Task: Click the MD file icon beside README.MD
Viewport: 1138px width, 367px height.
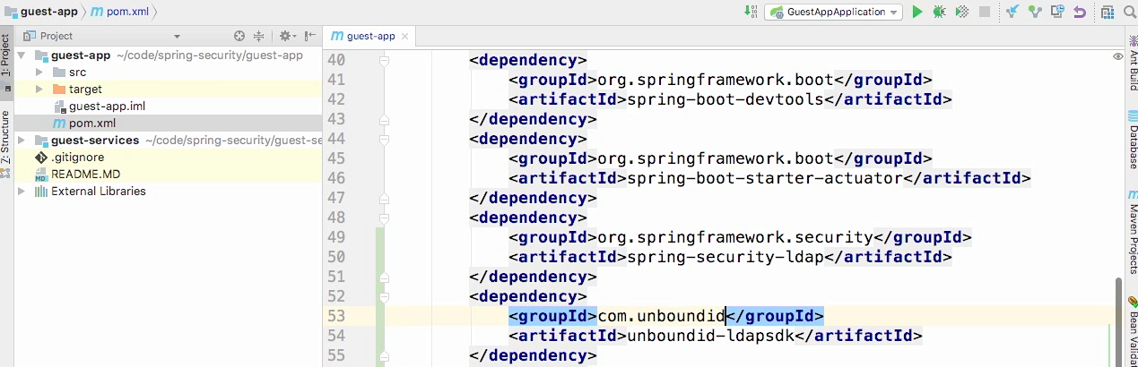Action: (41, 175)
